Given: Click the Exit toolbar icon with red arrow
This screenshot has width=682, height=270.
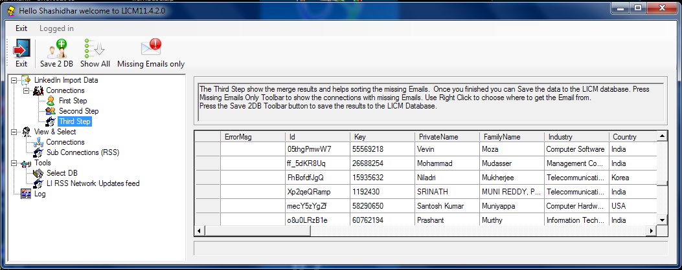Looking at the screenshot, I should [21, 48].
